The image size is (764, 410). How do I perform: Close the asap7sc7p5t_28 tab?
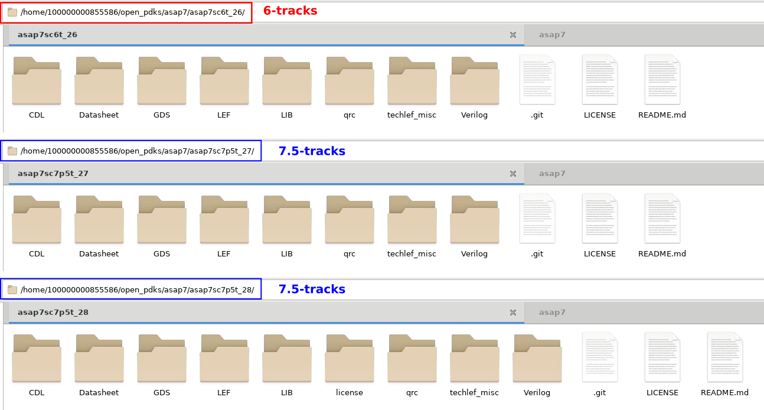(513, 313)
